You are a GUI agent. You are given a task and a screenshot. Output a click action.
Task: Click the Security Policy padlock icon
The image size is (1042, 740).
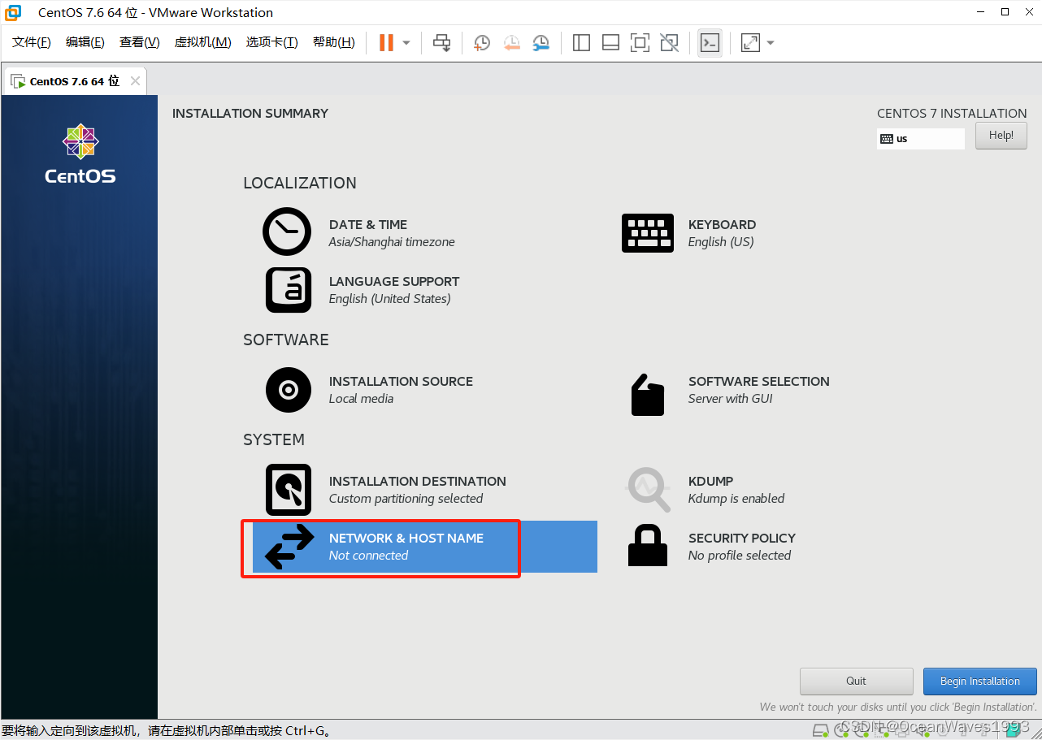click(x=648, y=545)
